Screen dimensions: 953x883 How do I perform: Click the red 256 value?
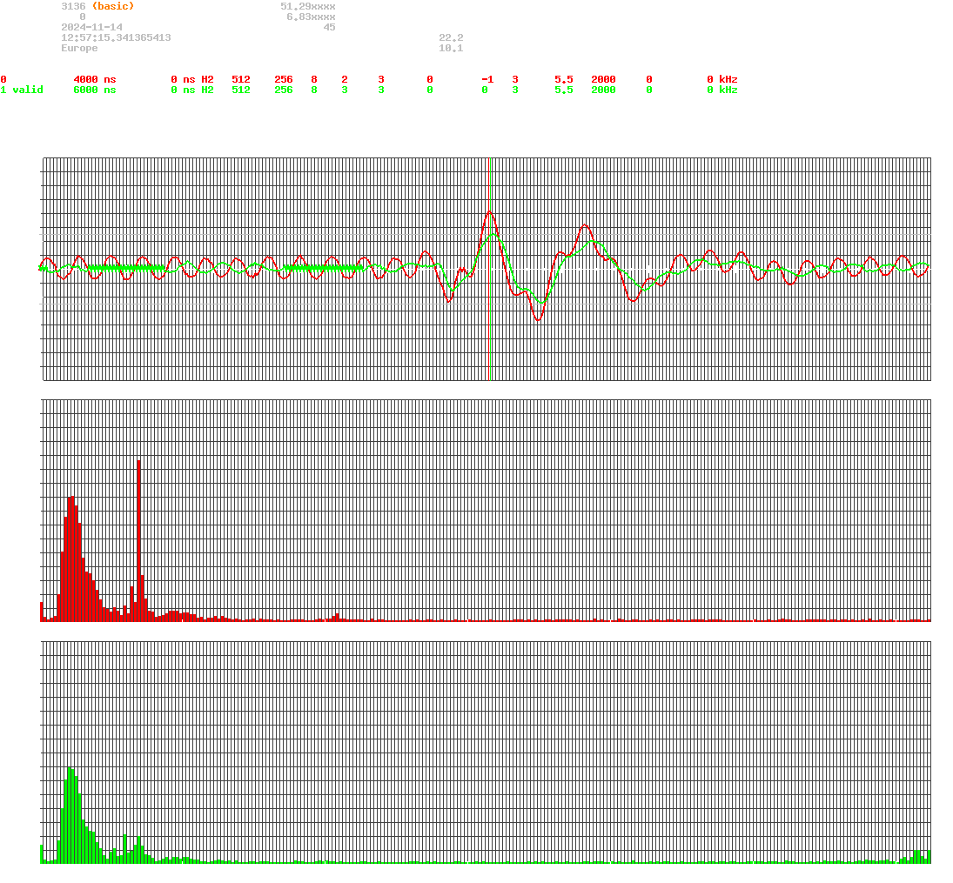coord(283,80)
